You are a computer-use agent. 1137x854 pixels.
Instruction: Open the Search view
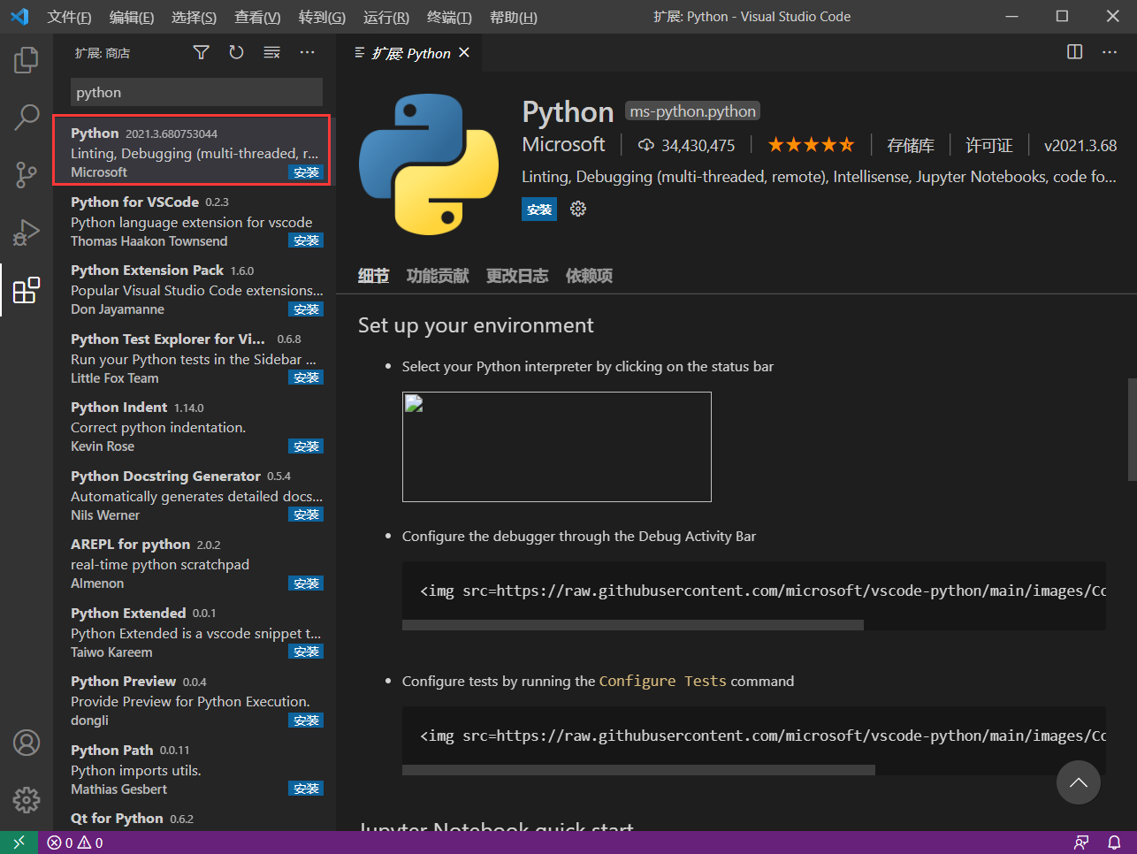point(26,117)
